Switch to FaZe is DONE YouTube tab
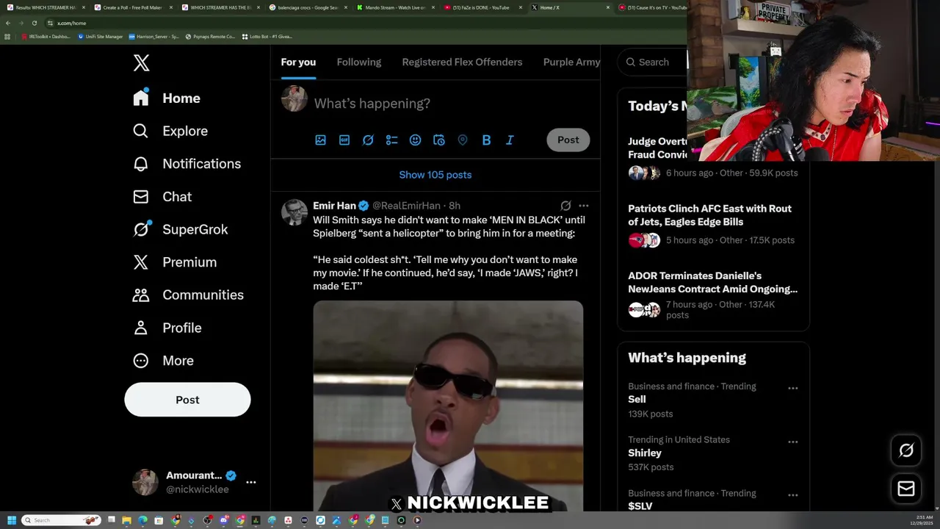The image size is (940, 529). coord(482,7)
